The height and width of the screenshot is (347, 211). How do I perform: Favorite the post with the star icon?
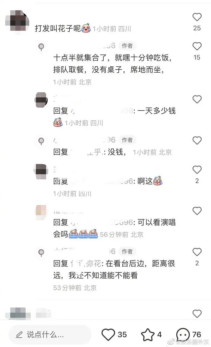[147, 334]
